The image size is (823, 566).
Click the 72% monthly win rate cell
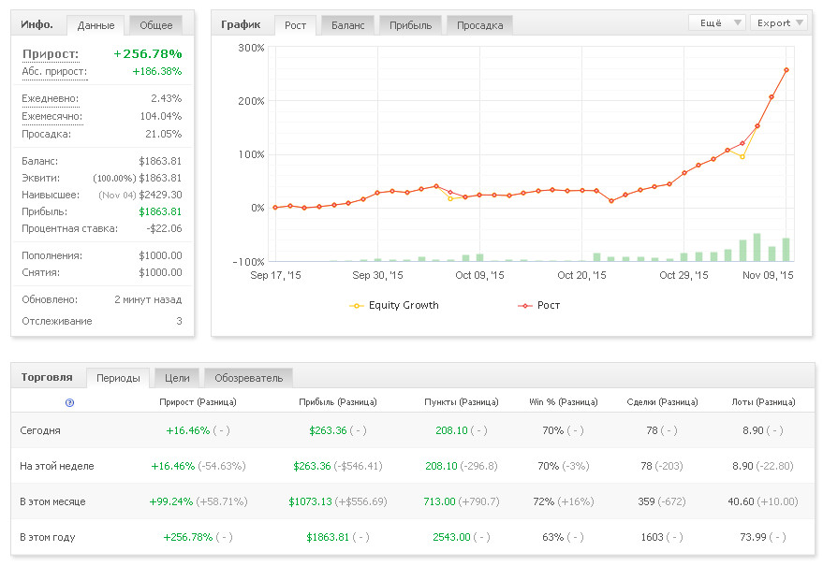click(543, 501)
